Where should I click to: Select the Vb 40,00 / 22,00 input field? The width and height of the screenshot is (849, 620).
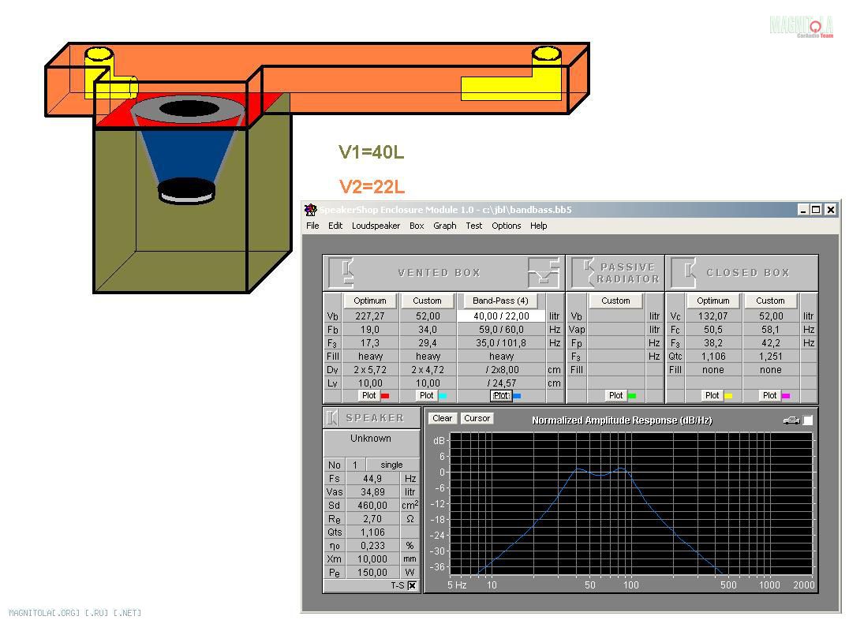(501, 316)
